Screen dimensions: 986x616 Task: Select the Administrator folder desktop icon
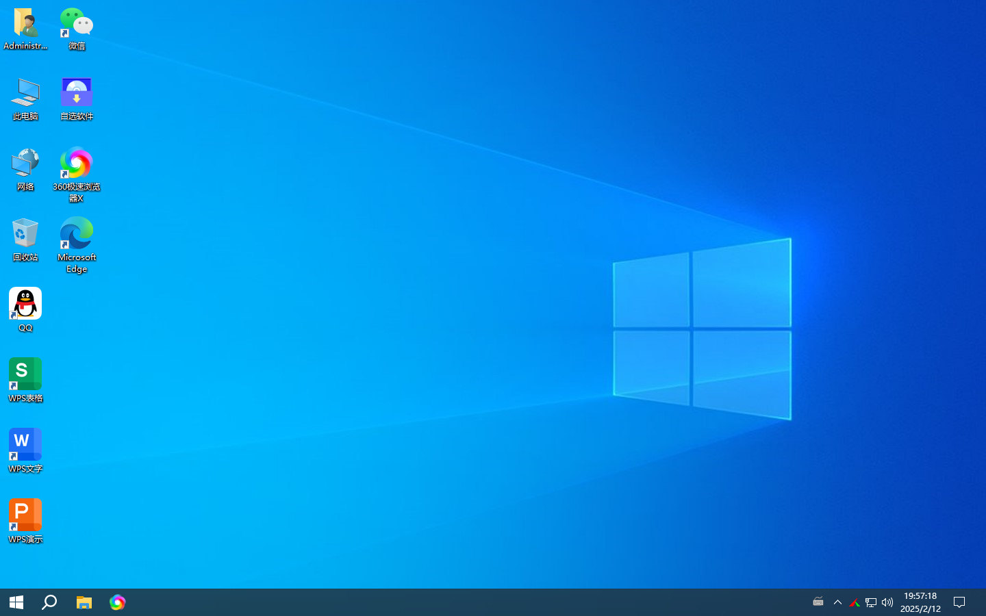click(x=25, y=29)
